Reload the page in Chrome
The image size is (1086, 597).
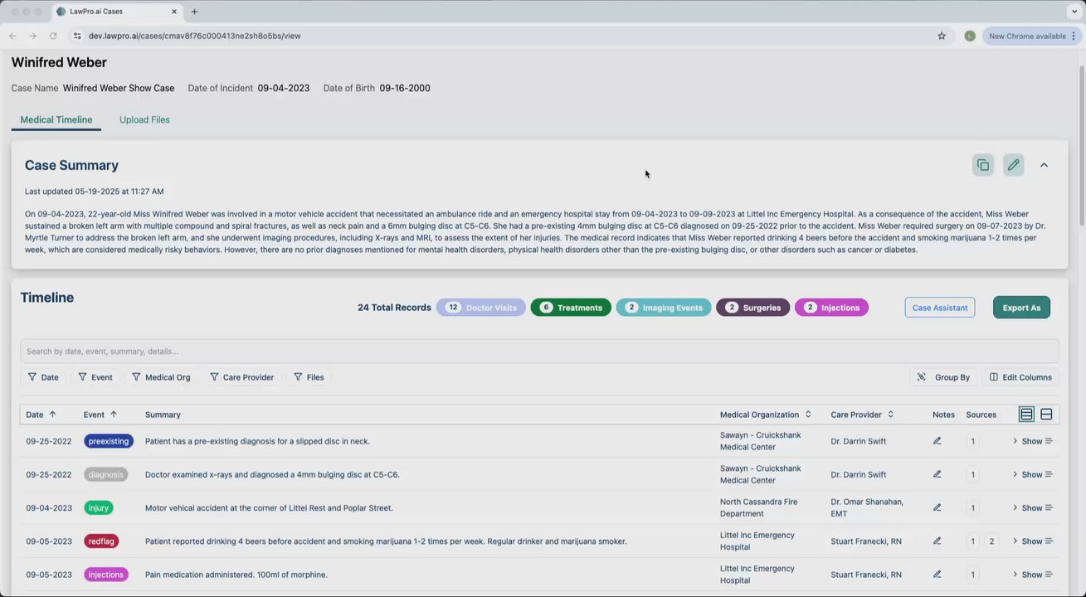pos(53,36)
